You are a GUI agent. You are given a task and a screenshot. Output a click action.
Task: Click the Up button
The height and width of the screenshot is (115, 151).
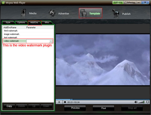click(34, 106)
